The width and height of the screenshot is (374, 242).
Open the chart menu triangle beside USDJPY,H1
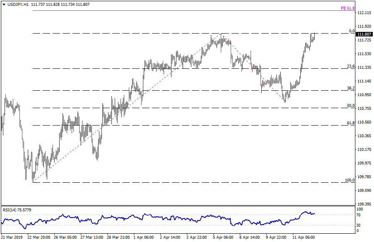3,4
